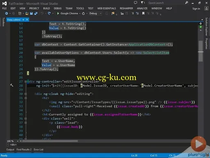The width and height of the screenshot is (210, 158).
Task: Open the Toolbox side panel
Action: 3,22
